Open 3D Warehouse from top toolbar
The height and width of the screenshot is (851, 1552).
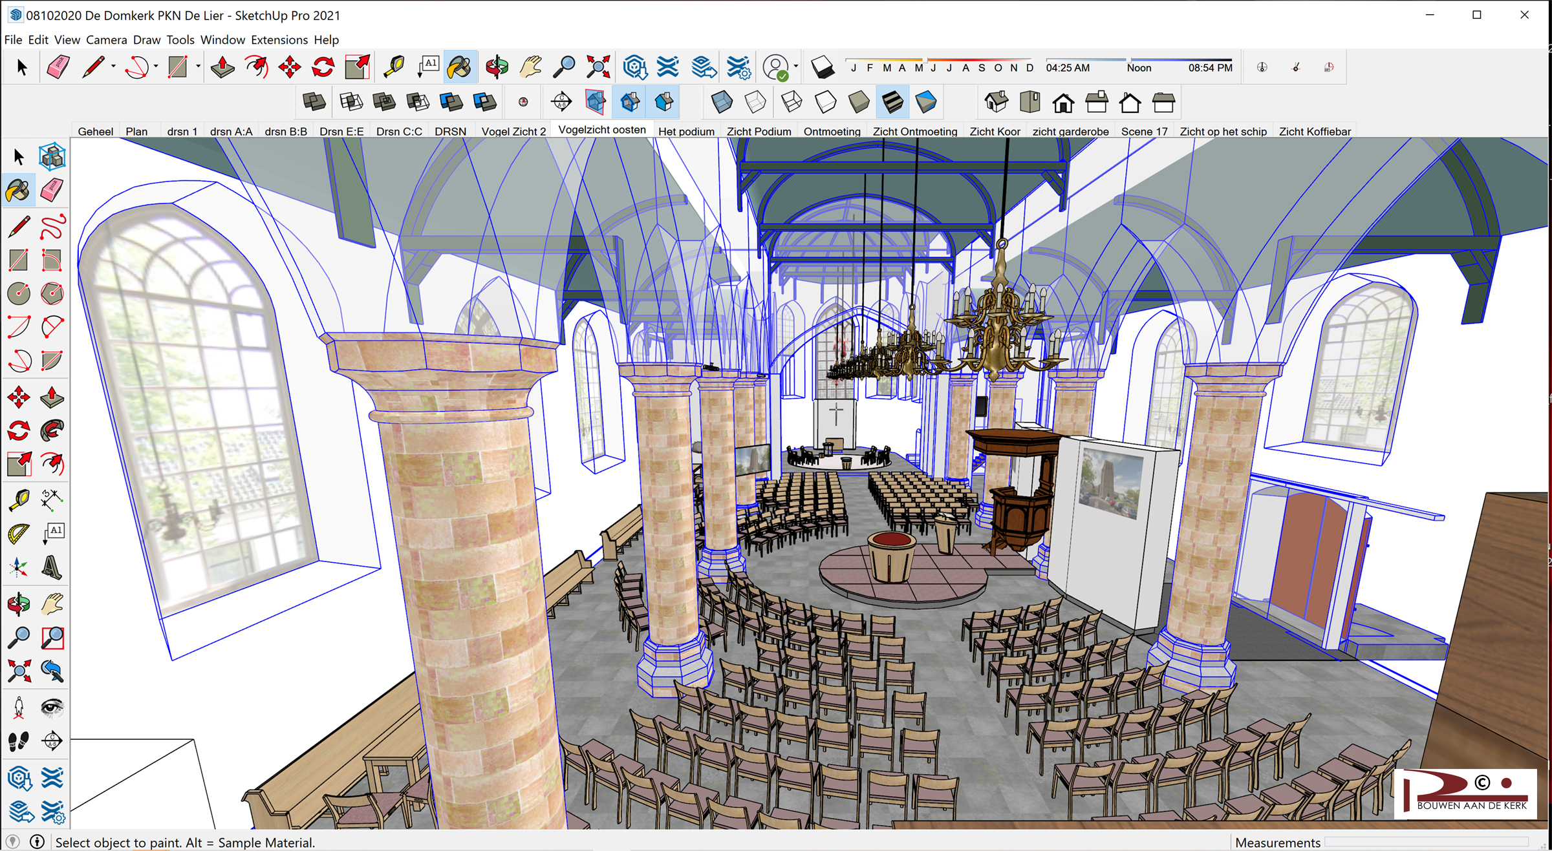(635, 67)
